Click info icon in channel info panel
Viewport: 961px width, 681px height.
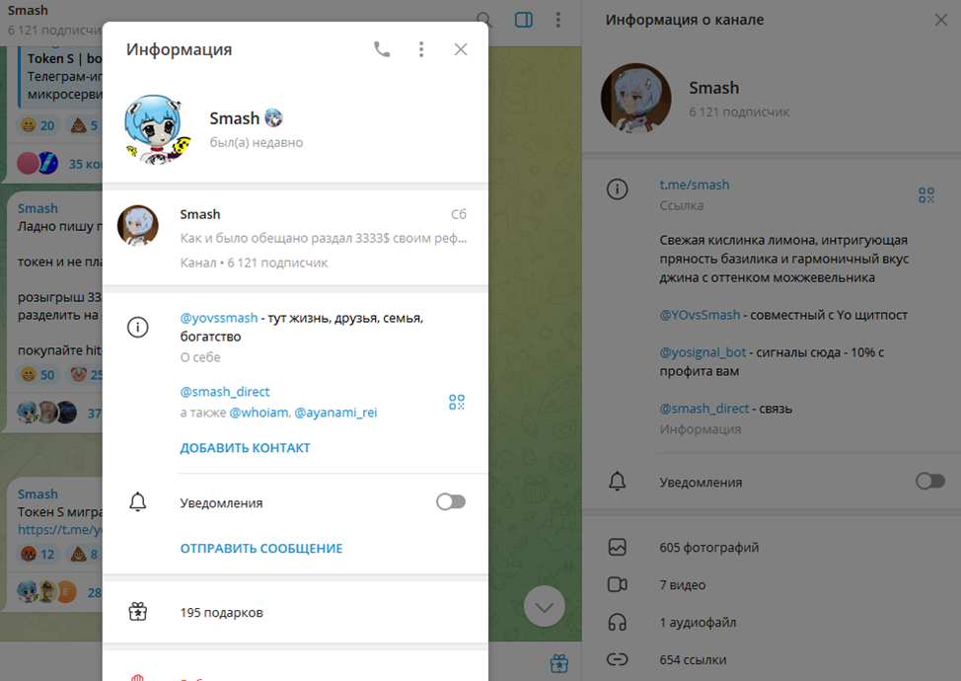click(x=618, y=189)
